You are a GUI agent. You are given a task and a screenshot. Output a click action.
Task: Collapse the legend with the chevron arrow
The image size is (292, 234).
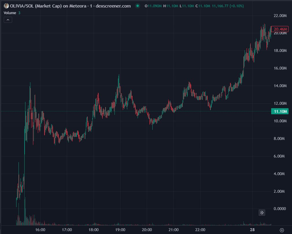[8, 20]
